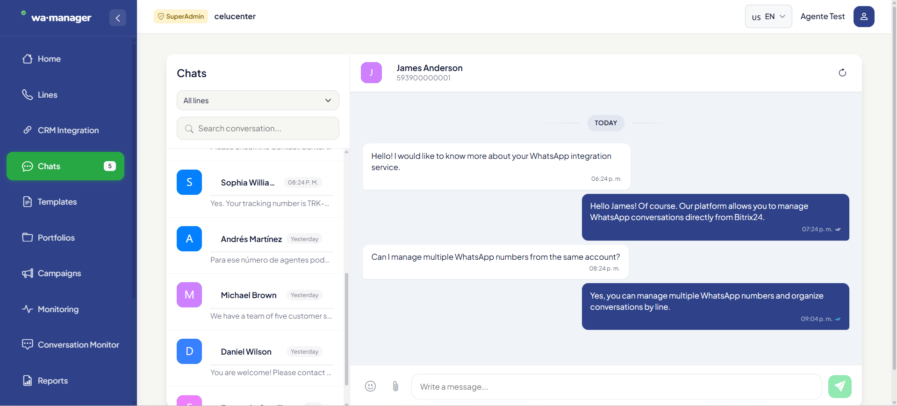The image size is (897, 406).
Task: Click Daniel's preview "You are welcome!"
Action: pos(271,373)
